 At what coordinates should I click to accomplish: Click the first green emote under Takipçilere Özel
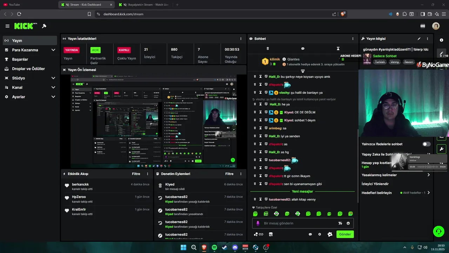255,214
